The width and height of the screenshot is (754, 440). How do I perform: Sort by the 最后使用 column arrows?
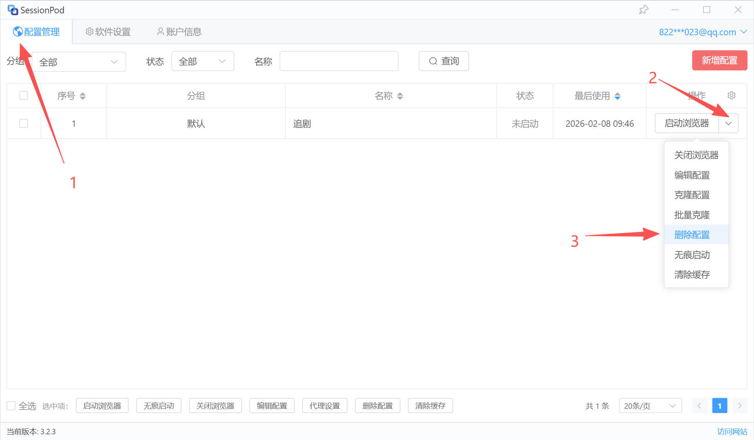[617, 96]
